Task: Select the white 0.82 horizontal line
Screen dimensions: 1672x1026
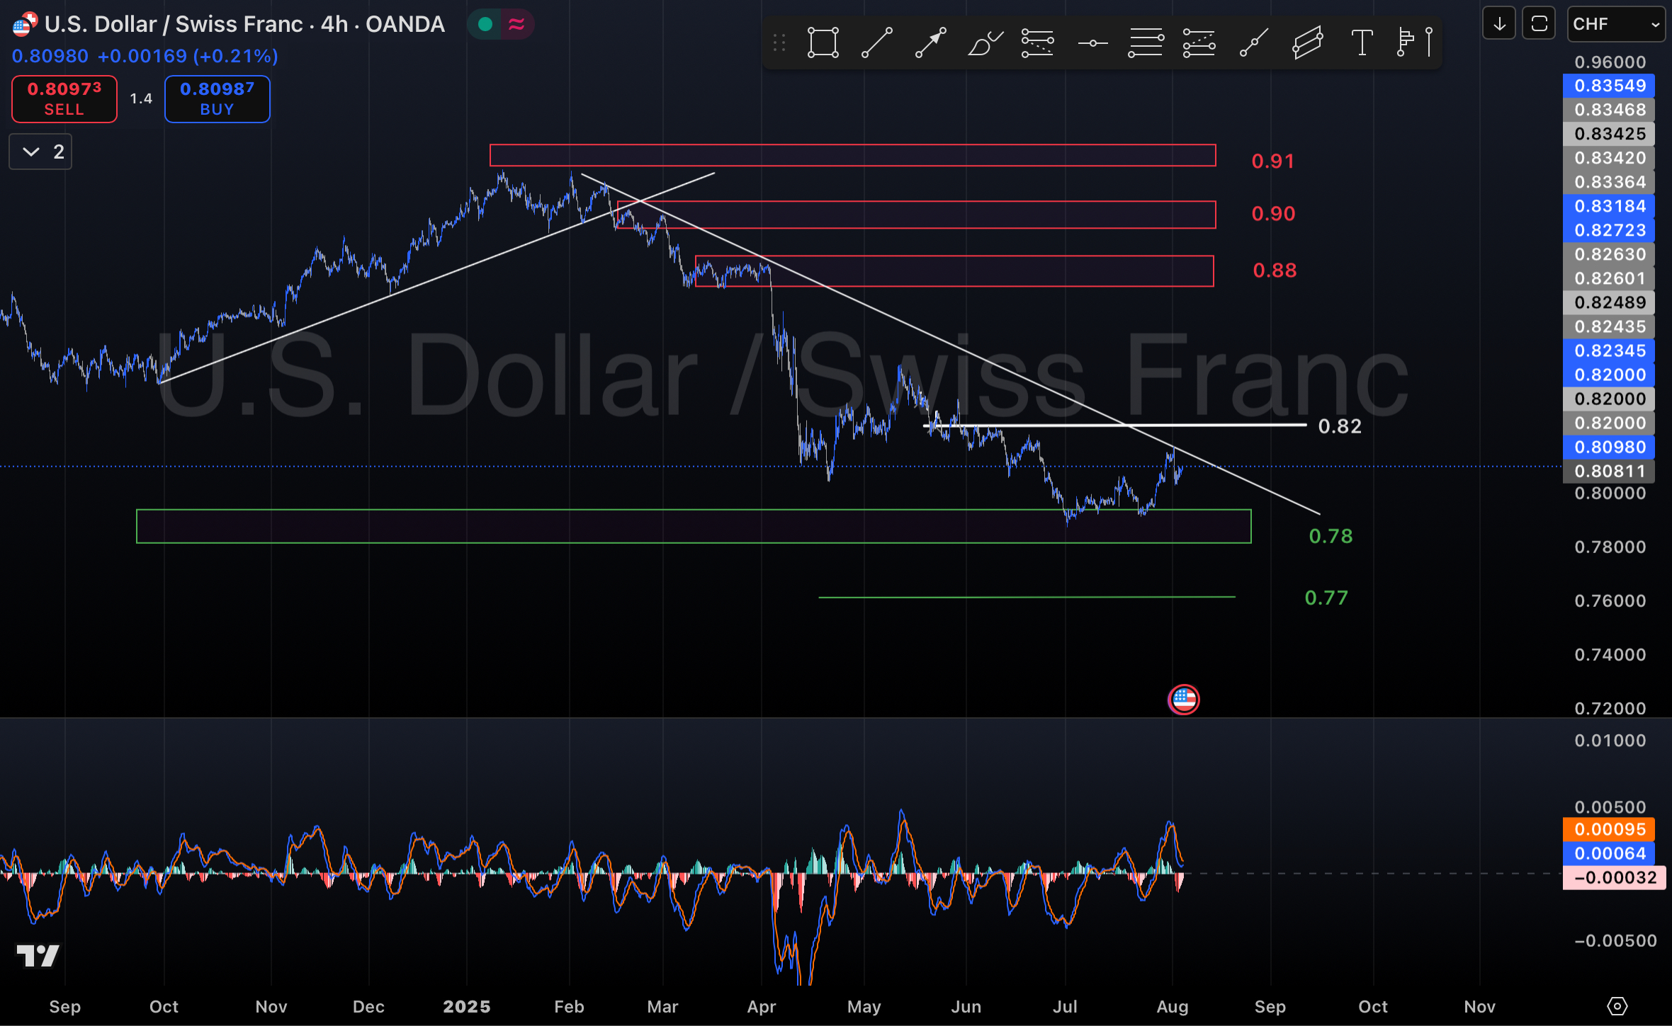Action: (1114, 425)
